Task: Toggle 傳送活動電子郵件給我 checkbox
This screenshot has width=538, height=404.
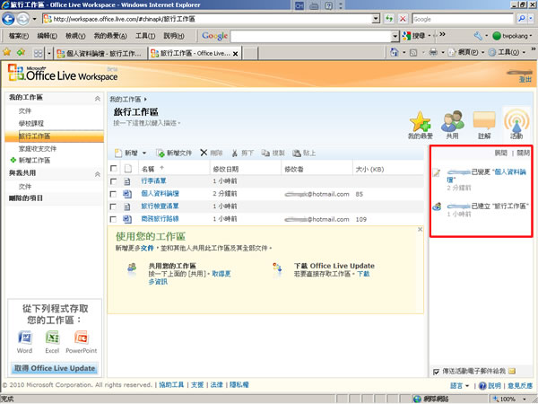Action: pos(436,372)
